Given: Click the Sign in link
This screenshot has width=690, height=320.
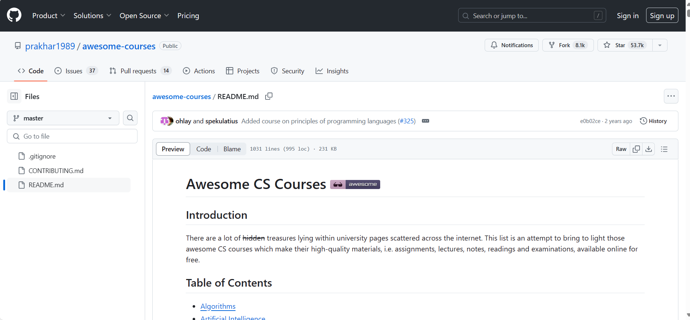Looking at the screenshot, I should coord(628,16).
